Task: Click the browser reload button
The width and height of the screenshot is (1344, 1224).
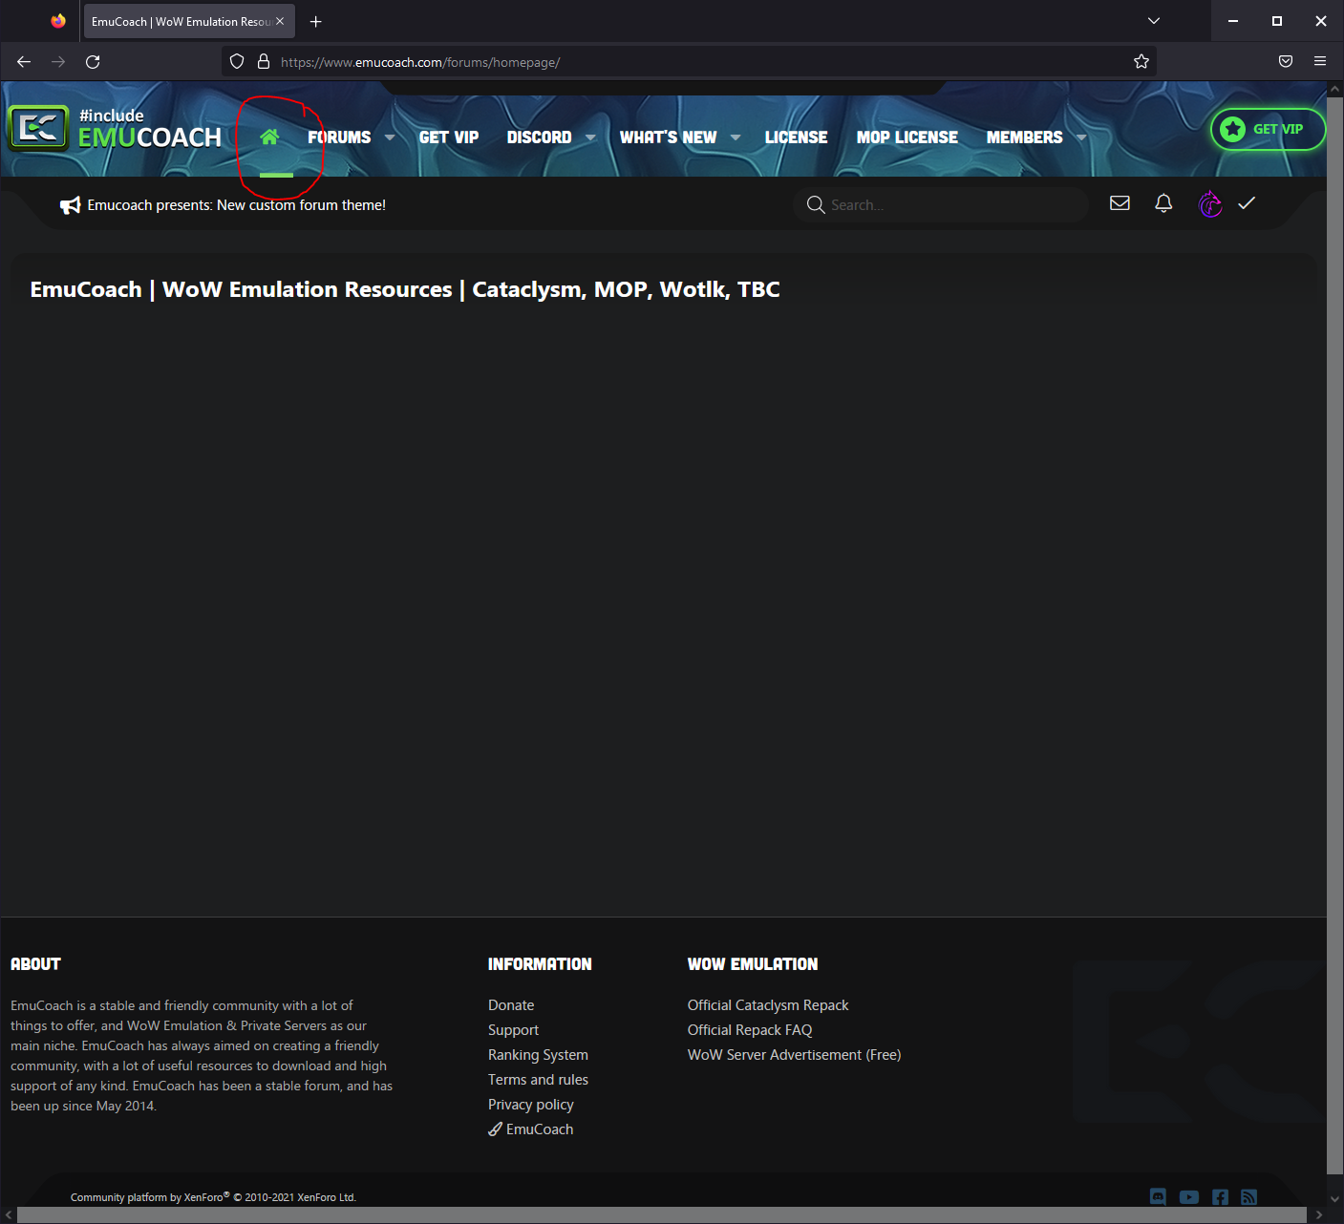Action: [93, 62]
